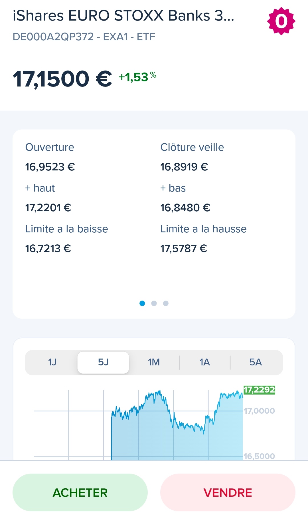Tap the iShares EURO STOXX Banks title
Image resolution: width=308 pixels, height=519 pixels.
(x=123, y=16)
